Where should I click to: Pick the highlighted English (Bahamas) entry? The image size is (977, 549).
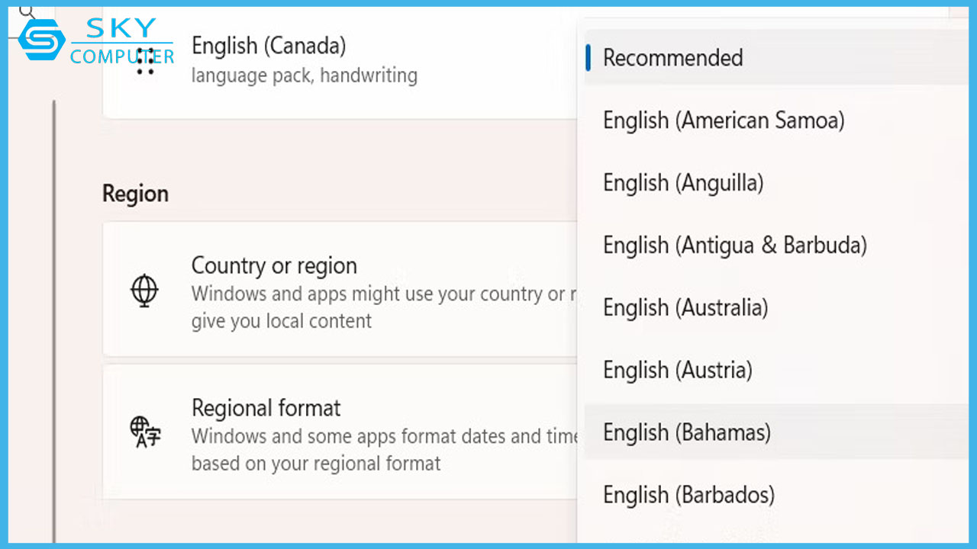pos(686,433)
